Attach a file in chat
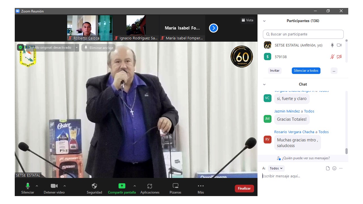 coord(328,168)
